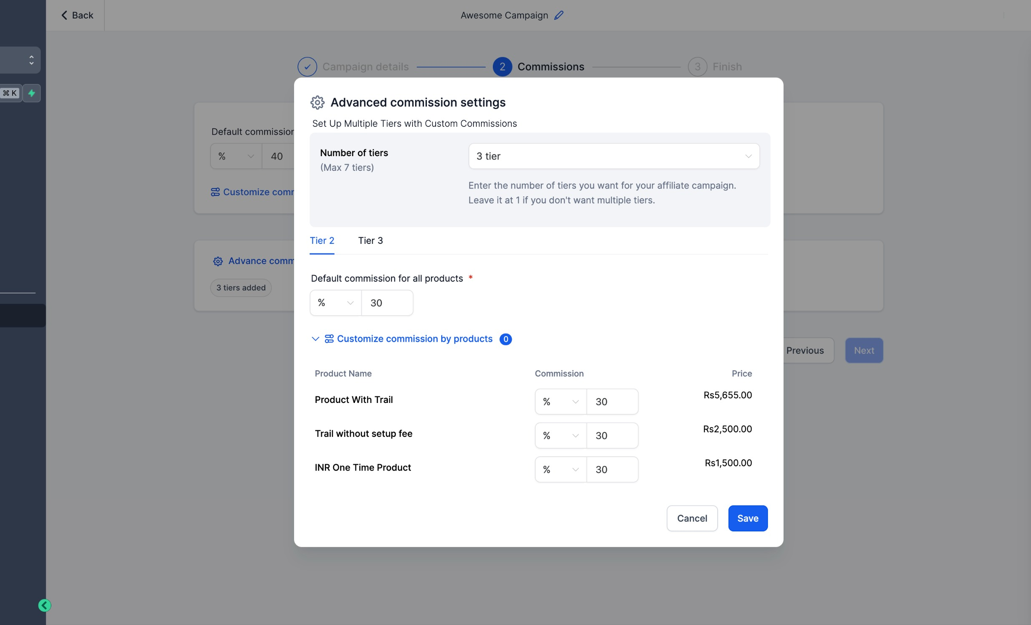
Task: Click commission value field for Trail without setup fee
Action: [612, 436]
